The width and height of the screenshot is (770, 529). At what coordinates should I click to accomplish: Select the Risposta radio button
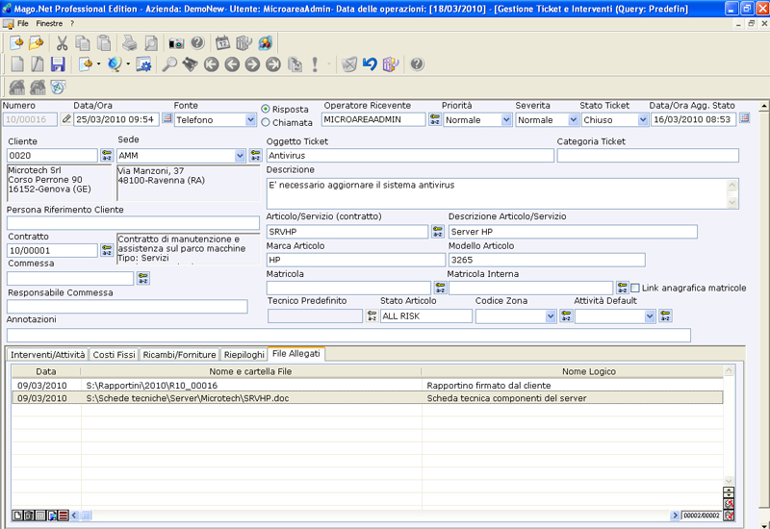point(266,109)
